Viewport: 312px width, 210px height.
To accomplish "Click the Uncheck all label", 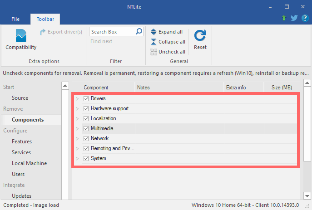I will click(172, 52).
